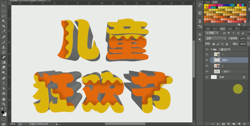Select the Horizontal Type tool
Screen dimensions: 250x126
[4, 84]
